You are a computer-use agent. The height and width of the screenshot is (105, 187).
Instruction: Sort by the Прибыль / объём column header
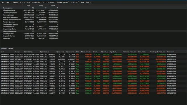click(x=129, y=52)
